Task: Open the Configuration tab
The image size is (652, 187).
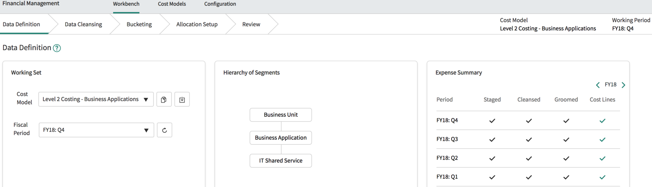Action: (220, 4)
